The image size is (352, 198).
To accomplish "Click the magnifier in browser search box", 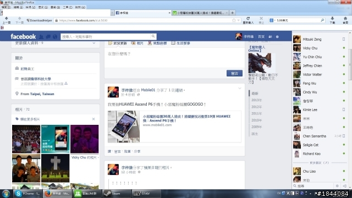I will coord(322,20).
